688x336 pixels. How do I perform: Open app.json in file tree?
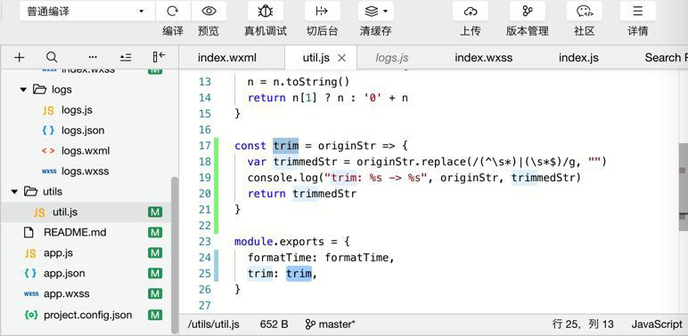click(x=64, y=274)
